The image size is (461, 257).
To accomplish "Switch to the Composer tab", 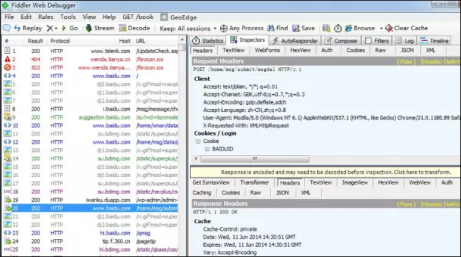I will tap(342, 41).
